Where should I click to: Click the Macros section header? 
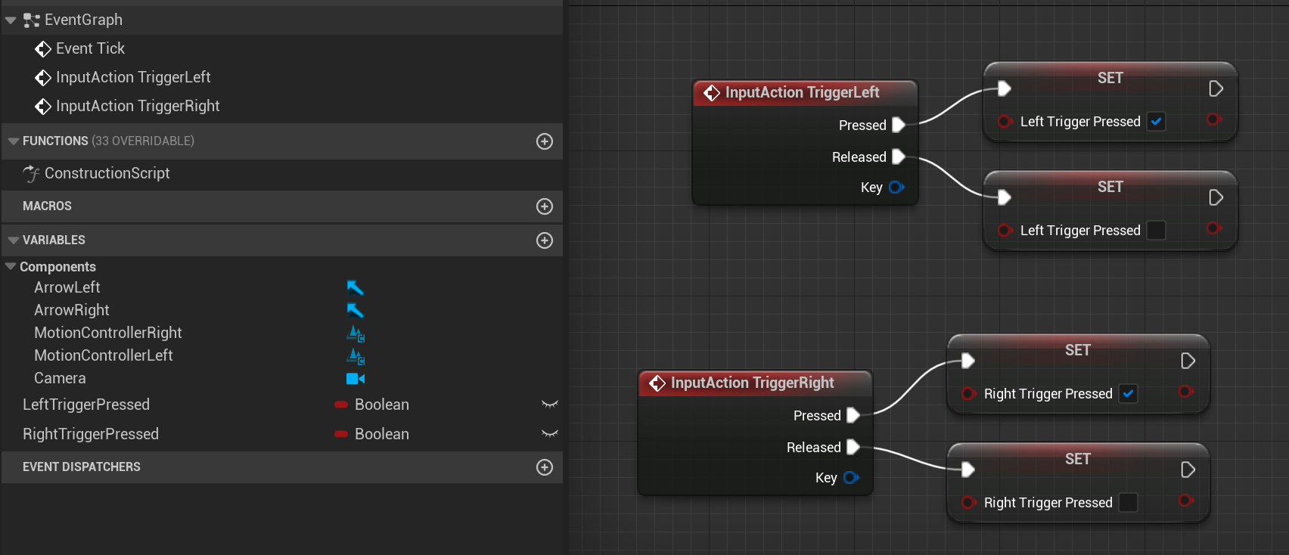pyautogui.click(x=47, y=206)
